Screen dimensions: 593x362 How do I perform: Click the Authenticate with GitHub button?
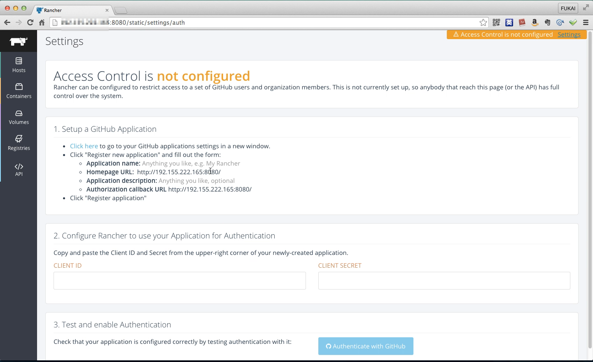pos(366,346)
